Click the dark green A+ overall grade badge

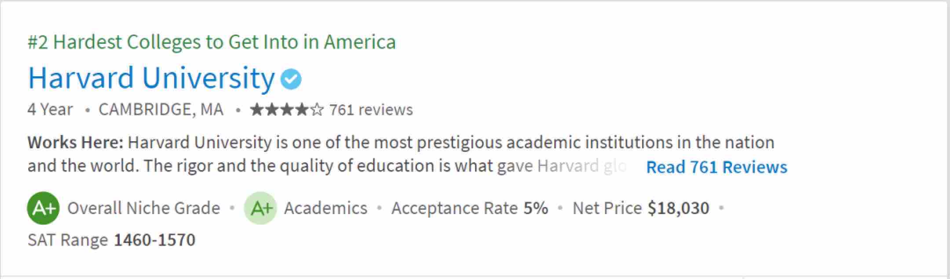click(43, 208)
